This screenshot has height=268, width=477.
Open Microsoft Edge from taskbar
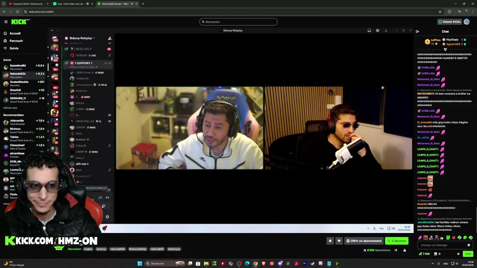[x=247, y=264]
